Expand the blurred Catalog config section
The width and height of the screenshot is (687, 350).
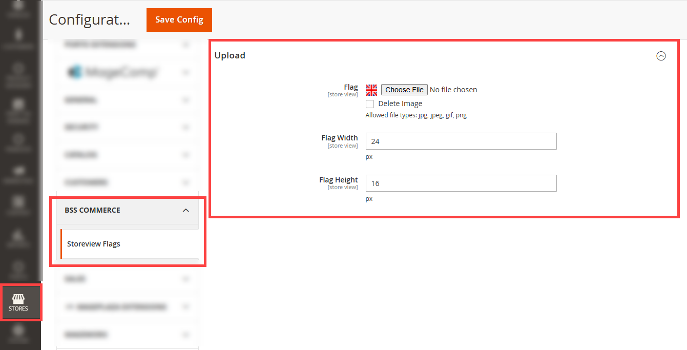click(128, 155)
